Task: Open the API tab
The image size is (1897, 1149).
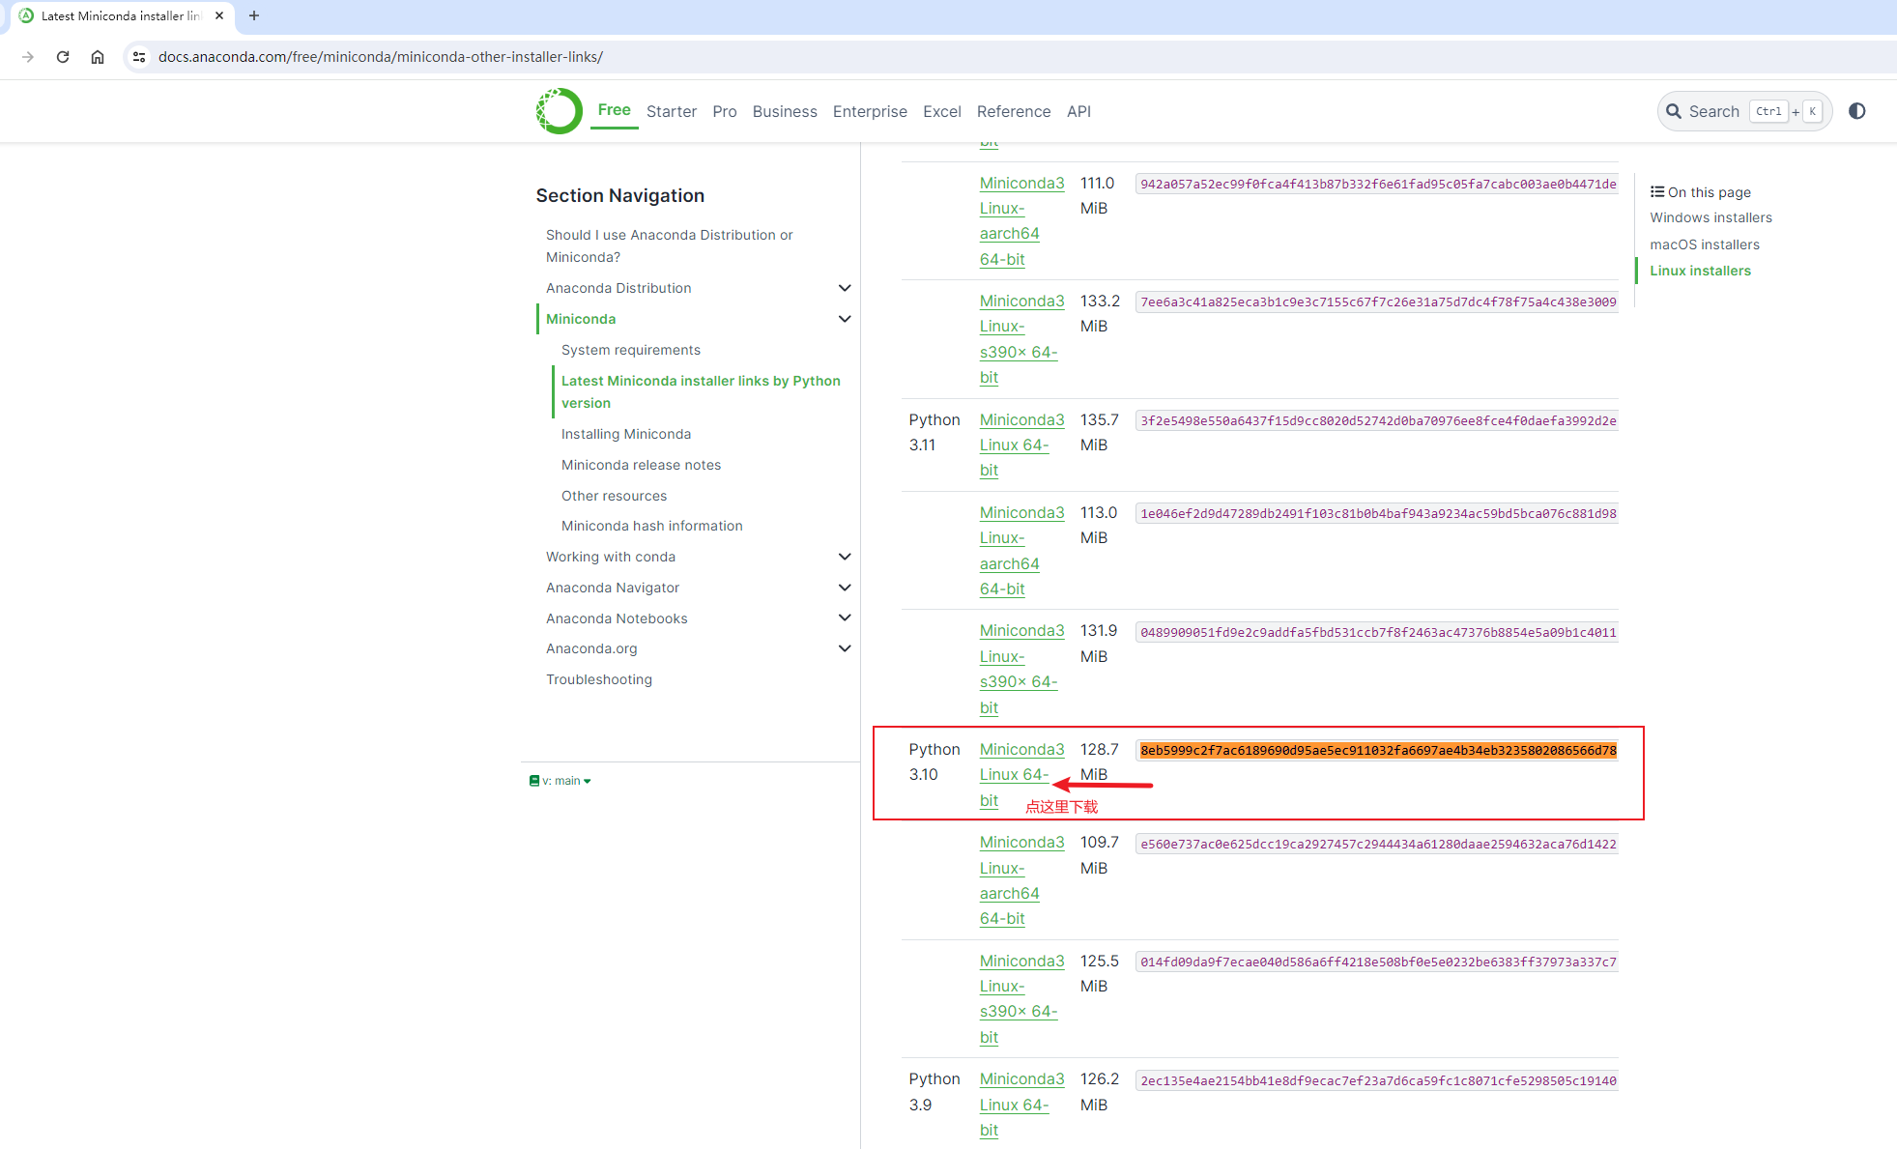Action: coord(1078,111)
